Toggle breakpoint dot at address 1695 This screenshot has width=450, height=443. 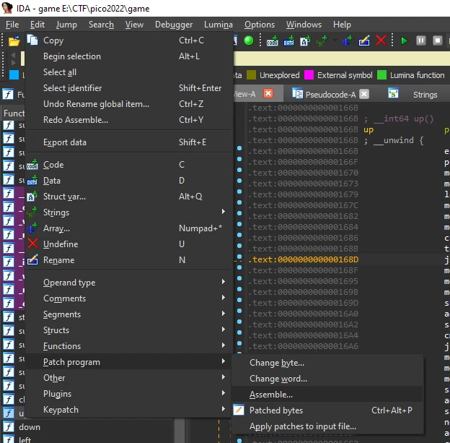click(x=239, y=278)
